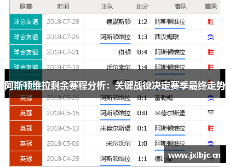Image resolution: width=230 pixels, height=167 pixels.
Task: Open away team 富勒姆
Action: [x=164, y=98]
